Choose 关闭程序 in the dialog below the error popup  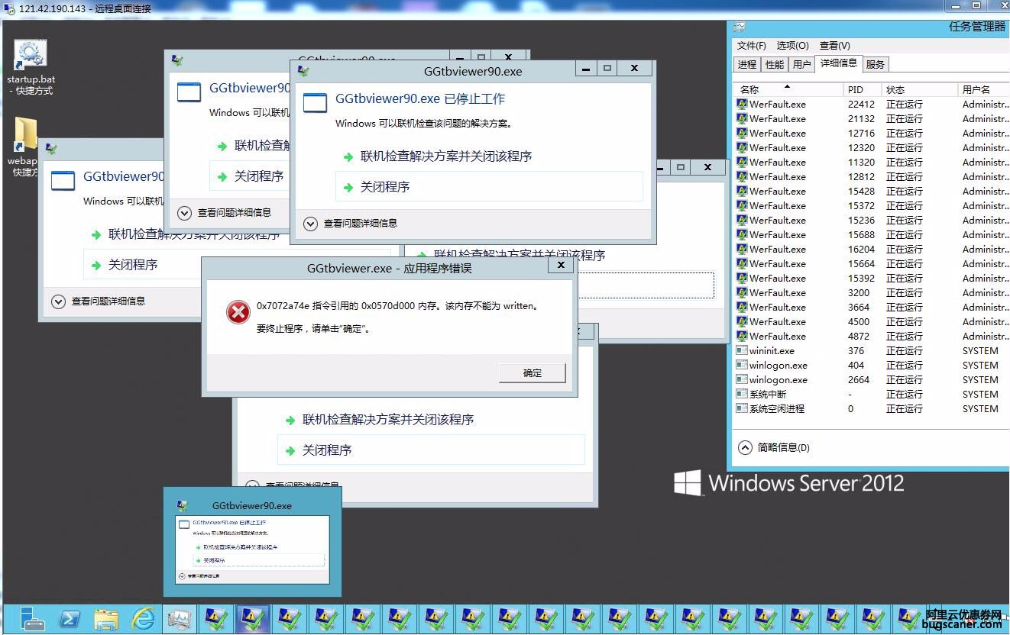tap(431, 450)
